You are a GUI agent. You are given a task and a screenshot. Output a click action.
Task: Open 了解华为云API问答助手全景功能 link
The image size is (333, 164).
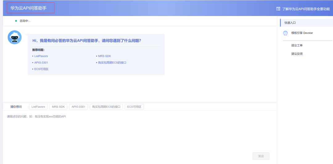pyautogui.click(x=306, y=9)
